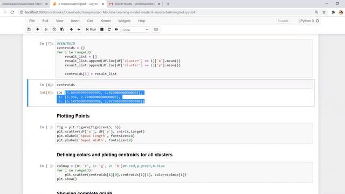Image resolution: width=345 pixels, height=194 pixels.
Task: Open the Edit menu
Action: (x=45, y=21)
